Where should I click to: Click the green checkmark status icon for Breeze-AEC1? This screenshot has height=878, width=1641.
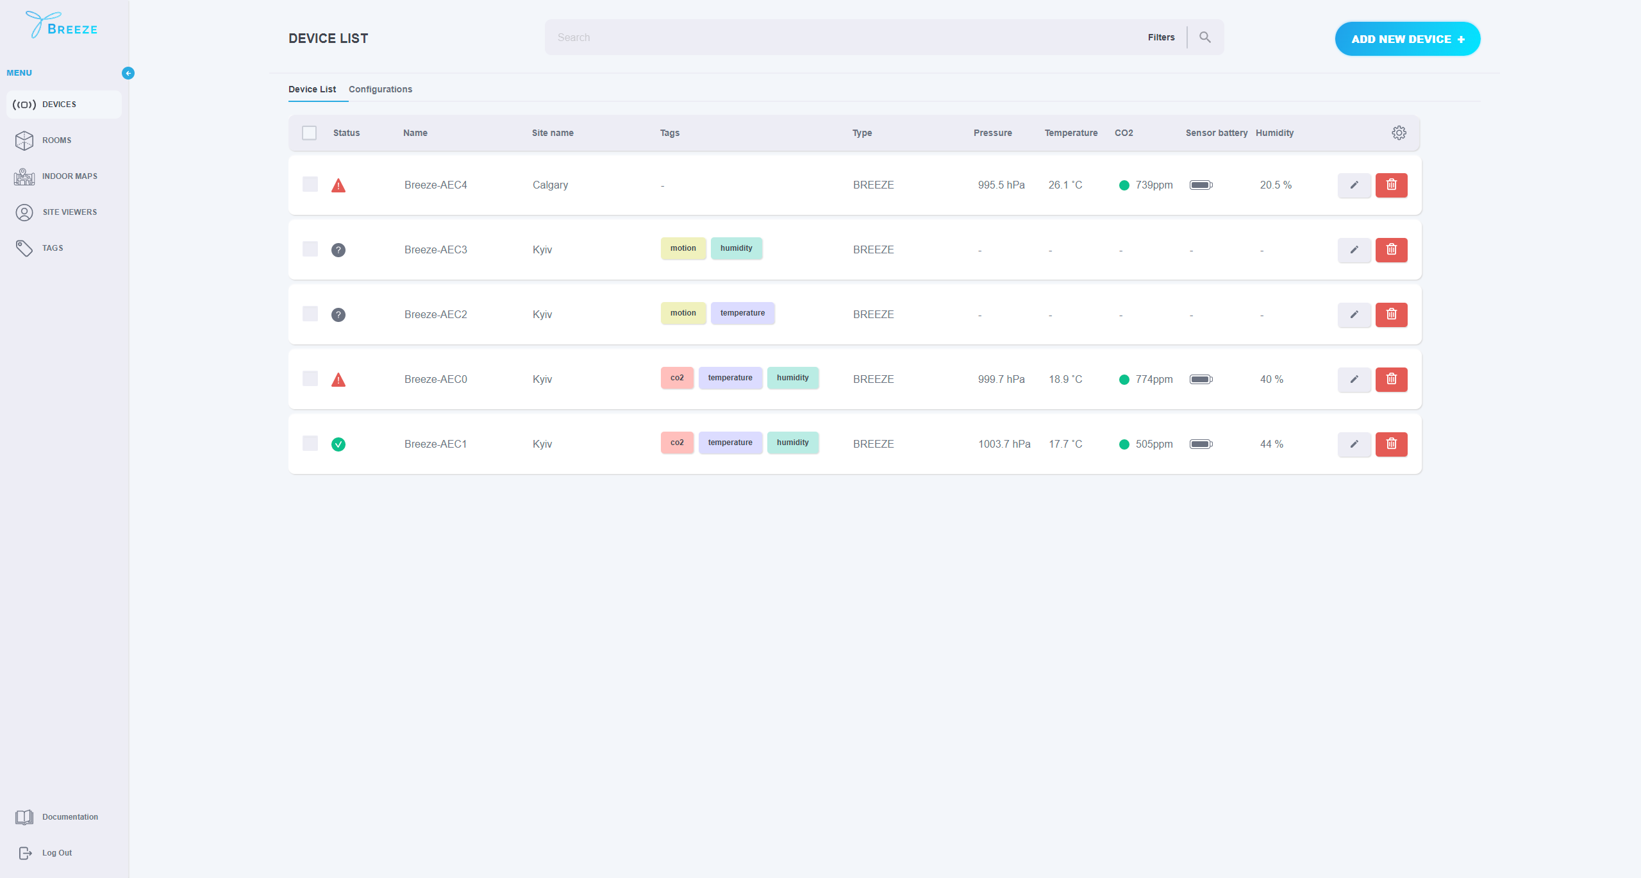[x=338, y=444]
